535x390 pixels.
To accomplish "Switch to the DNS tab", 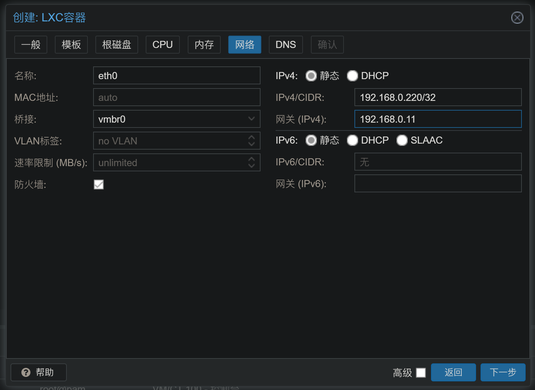I will click(x=286, y=45).
